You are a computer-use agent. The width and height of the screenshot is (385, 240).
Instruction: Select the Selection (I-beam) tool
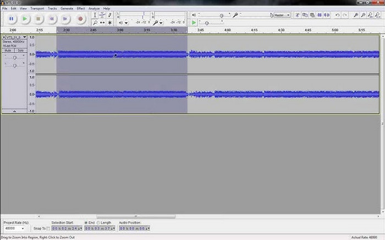(95, 15)
